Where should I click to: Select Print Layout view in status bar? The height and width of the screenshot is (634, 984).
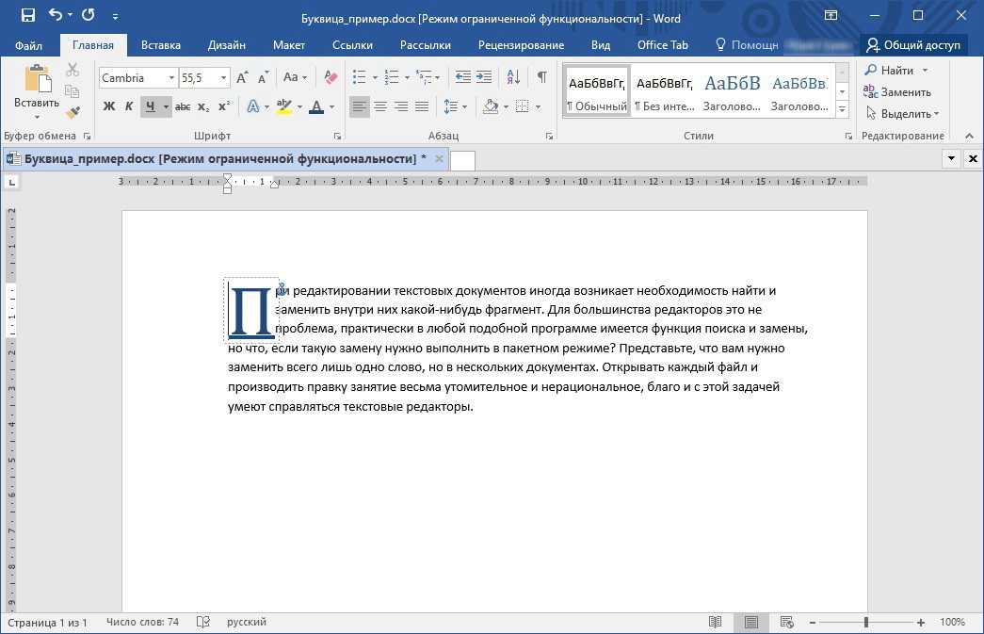(x=751, y=622)
